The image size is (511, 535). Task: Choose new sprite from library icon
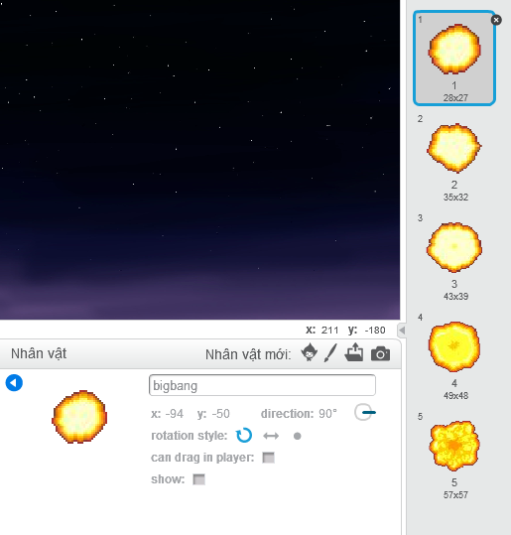tap(309, 352)
